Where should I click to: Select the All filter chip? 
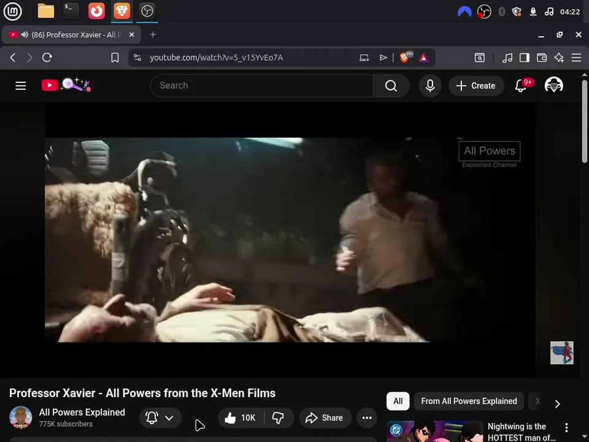(398, 401)
